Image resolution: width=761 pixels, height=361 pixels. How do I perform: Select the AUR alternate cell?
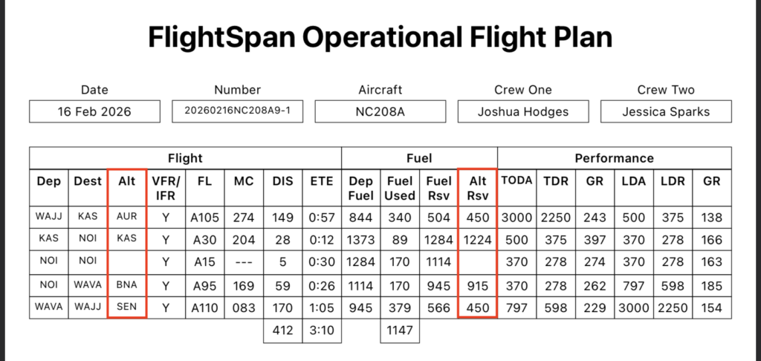coord(127,218)
